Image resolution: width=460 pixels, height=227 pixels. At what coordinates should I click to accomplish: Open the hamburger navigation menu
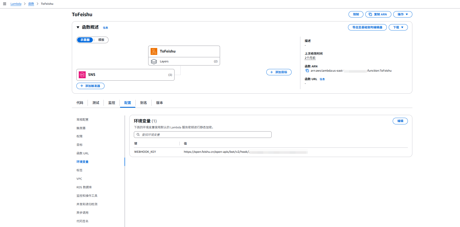point(5,4)
